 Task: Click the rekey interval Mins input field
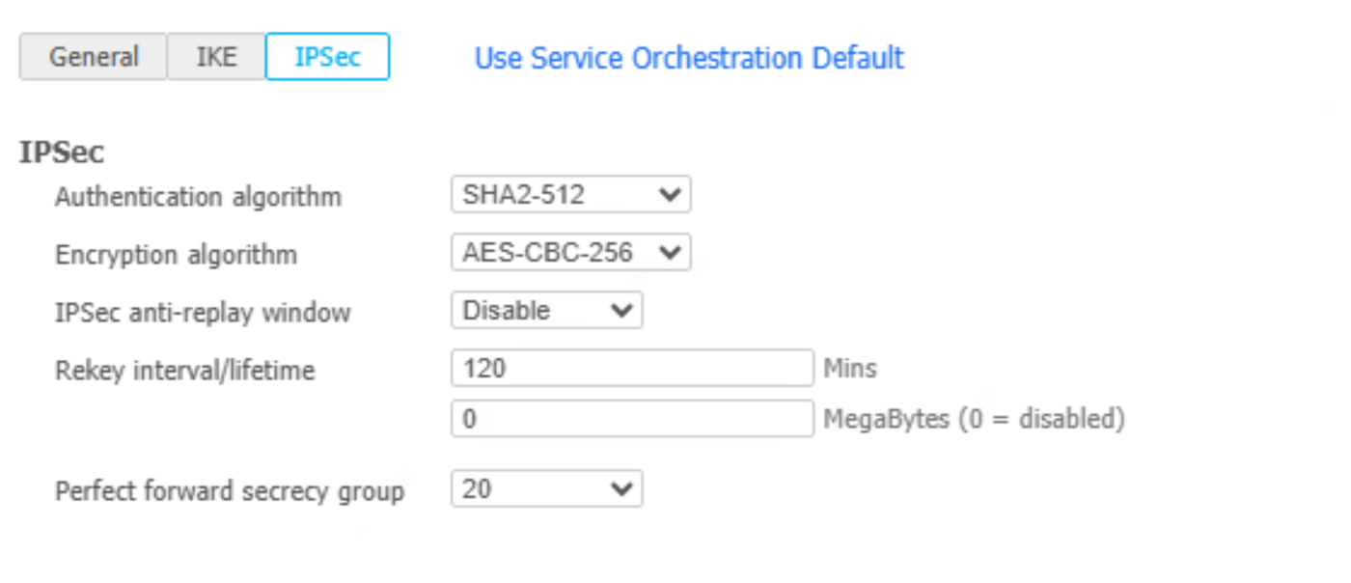coord(632,369)
